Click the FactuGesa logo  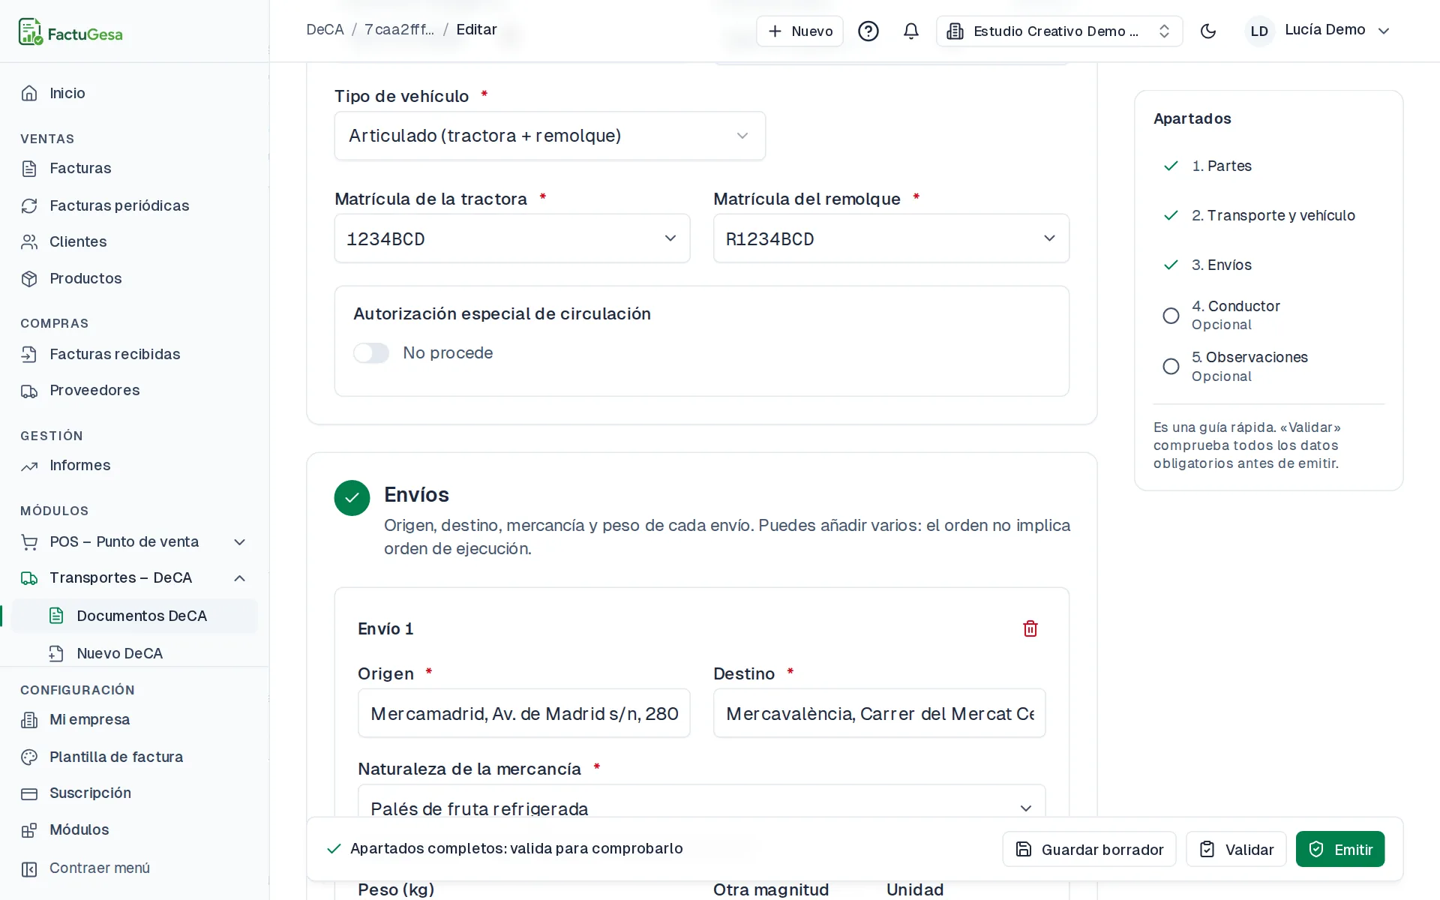click(70, 32)
